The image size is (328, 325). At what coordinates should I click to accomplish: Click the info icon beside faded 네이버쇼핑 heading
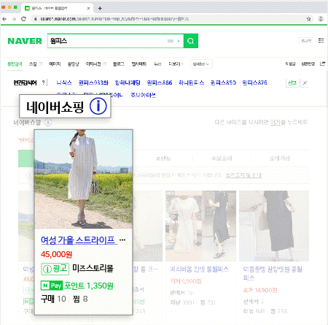point(48,123)
